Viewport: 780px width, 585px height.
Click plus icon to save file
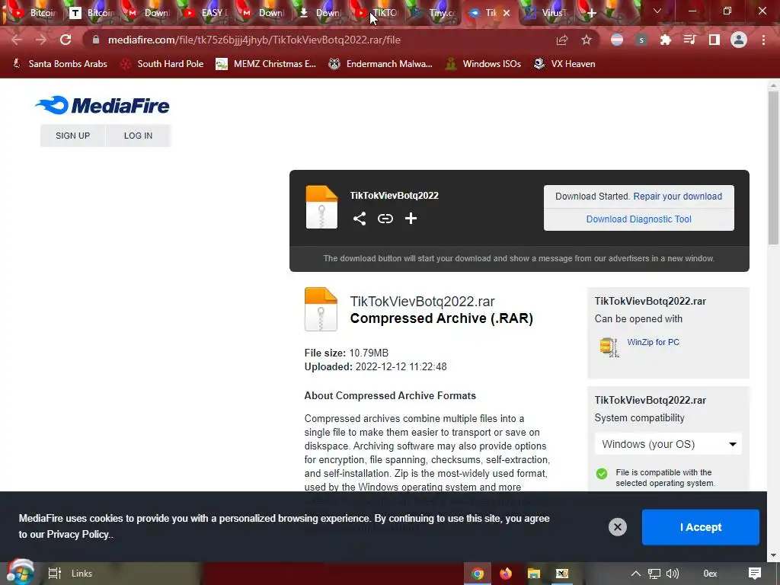pyautogui.click(x=411, y=219)
